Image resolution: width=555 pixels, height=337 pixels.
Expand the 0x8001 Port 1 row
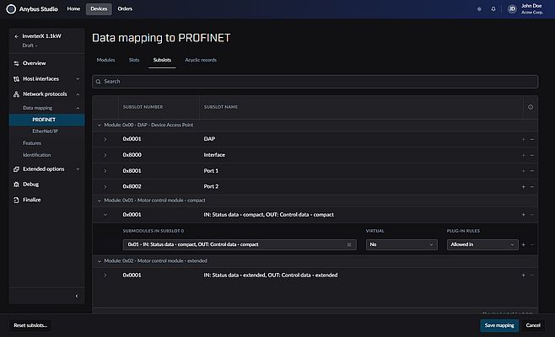[x=105, y=171]
